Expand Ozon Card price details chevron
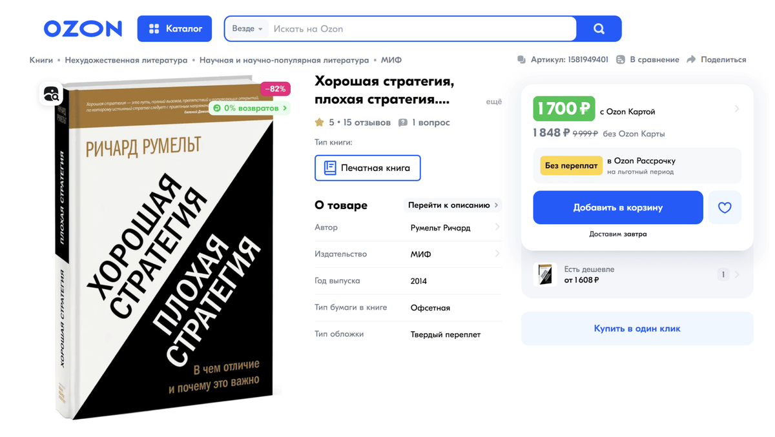Image resolution: width=775 pixels, height=437 pixels. pos(736,108)
